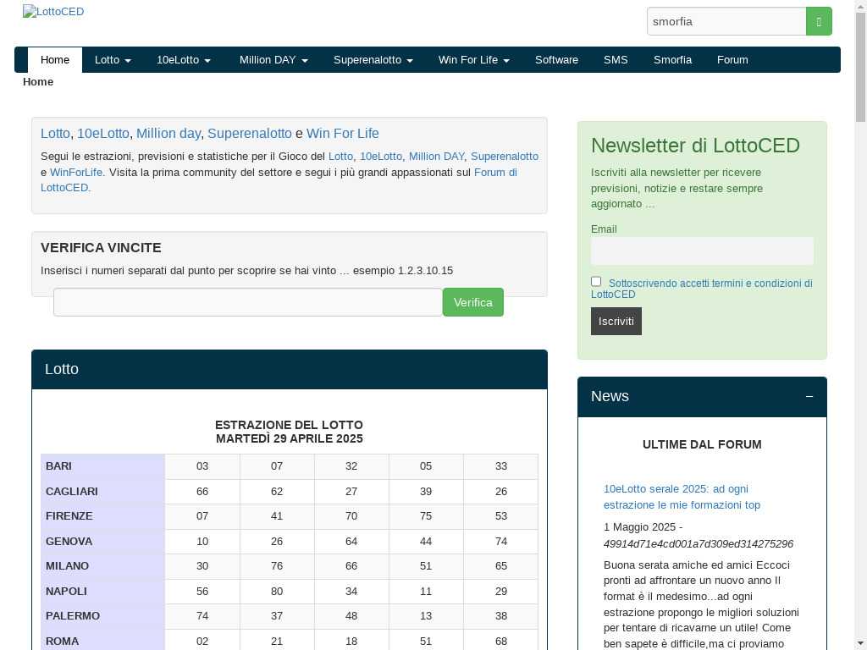
Task: Open the 10eLotto heading link
Action: coord(102,133)
